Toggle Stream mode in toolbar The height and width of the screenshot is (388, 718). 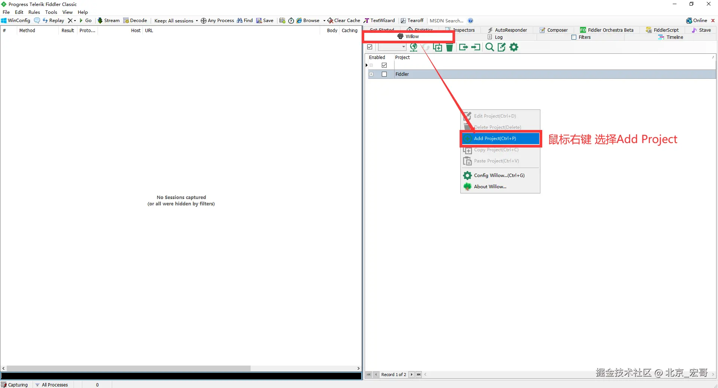(x=108, y=21)
